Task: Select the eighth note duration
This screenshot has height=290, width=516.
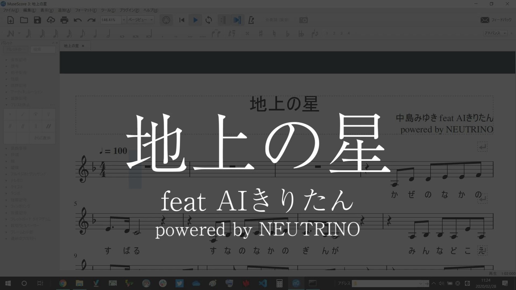Action: (x=82, y=33)
